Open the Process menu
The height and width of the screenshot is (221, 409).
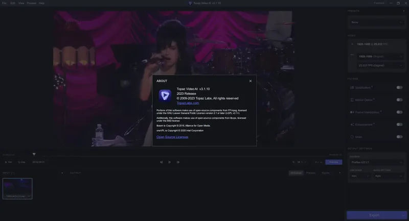31,3
